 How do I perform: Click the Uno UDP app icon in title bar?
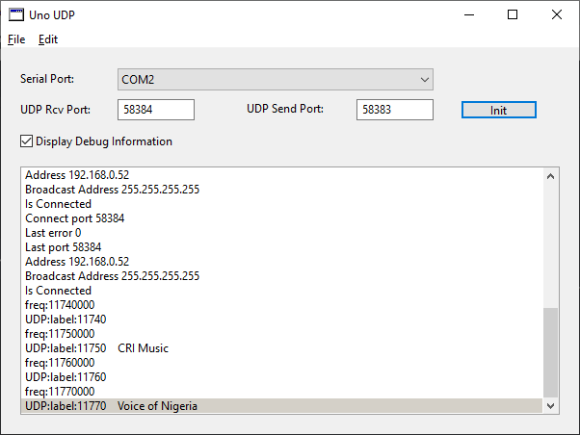tap(16, 14)
